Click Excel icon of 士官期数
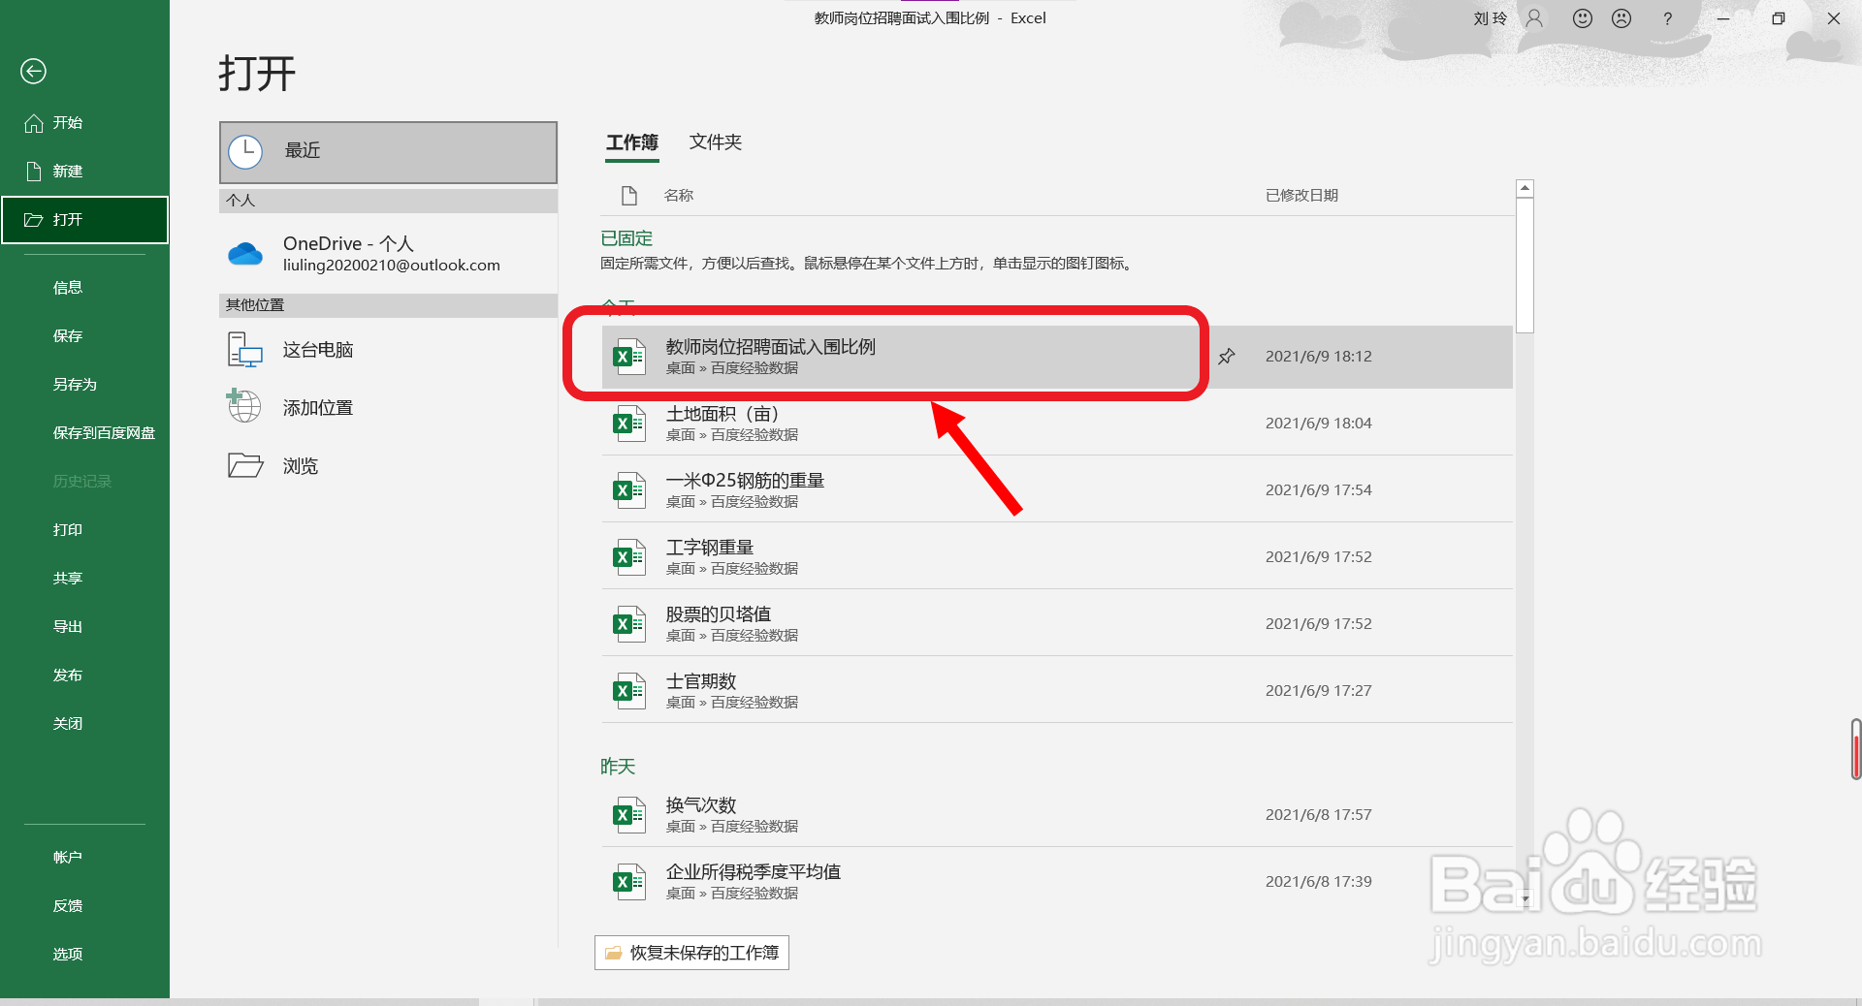 coord(629,691)
